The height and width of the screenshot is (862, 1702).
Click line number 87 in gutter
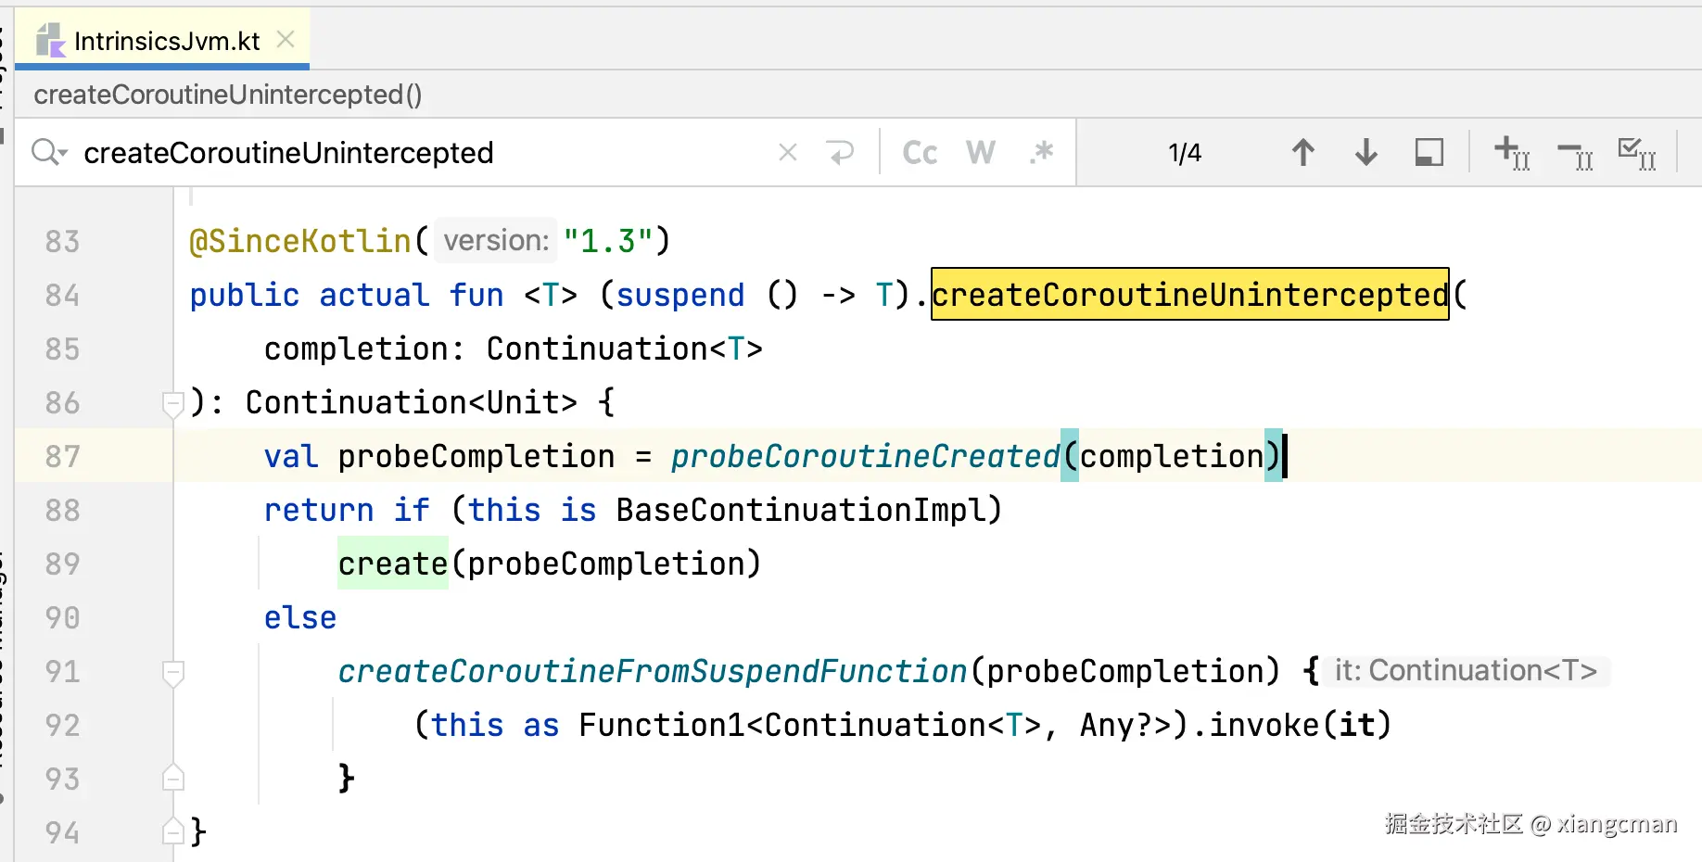[62, 456]
